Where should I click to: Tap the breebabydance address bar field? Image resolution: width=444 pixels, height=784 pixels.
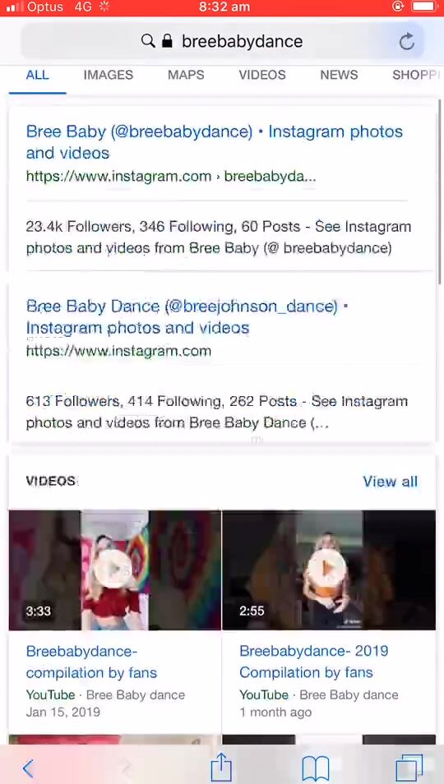(x=222, y=41)
